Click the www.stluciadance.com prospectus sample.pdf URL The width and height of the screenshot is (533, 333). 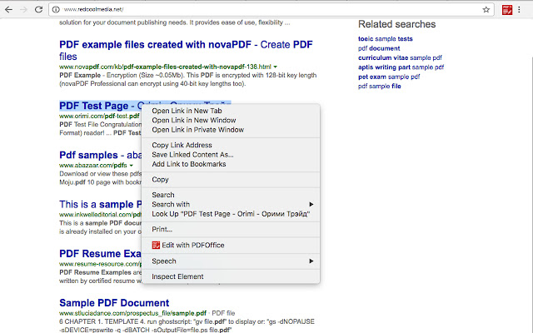132,313
